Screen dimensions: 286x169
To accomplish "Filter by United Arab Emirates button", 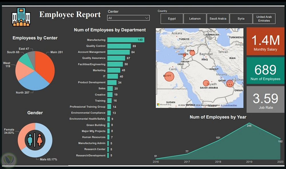I will (264, 19).
